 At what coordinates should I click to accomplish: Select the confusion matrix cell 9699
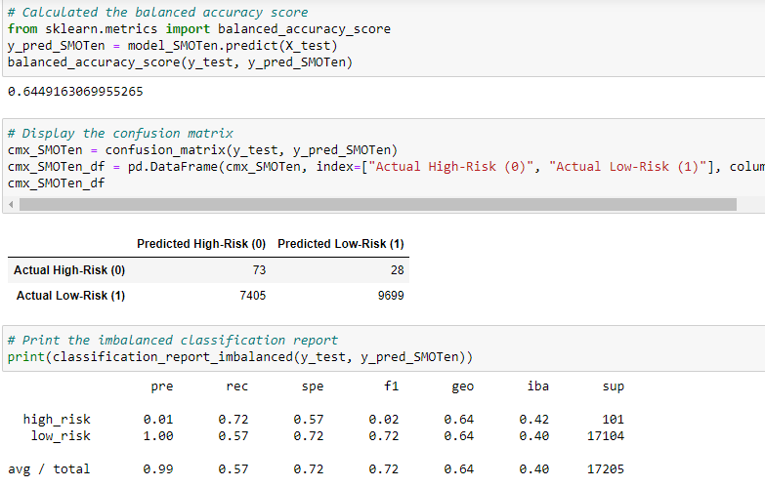(391, 296)
